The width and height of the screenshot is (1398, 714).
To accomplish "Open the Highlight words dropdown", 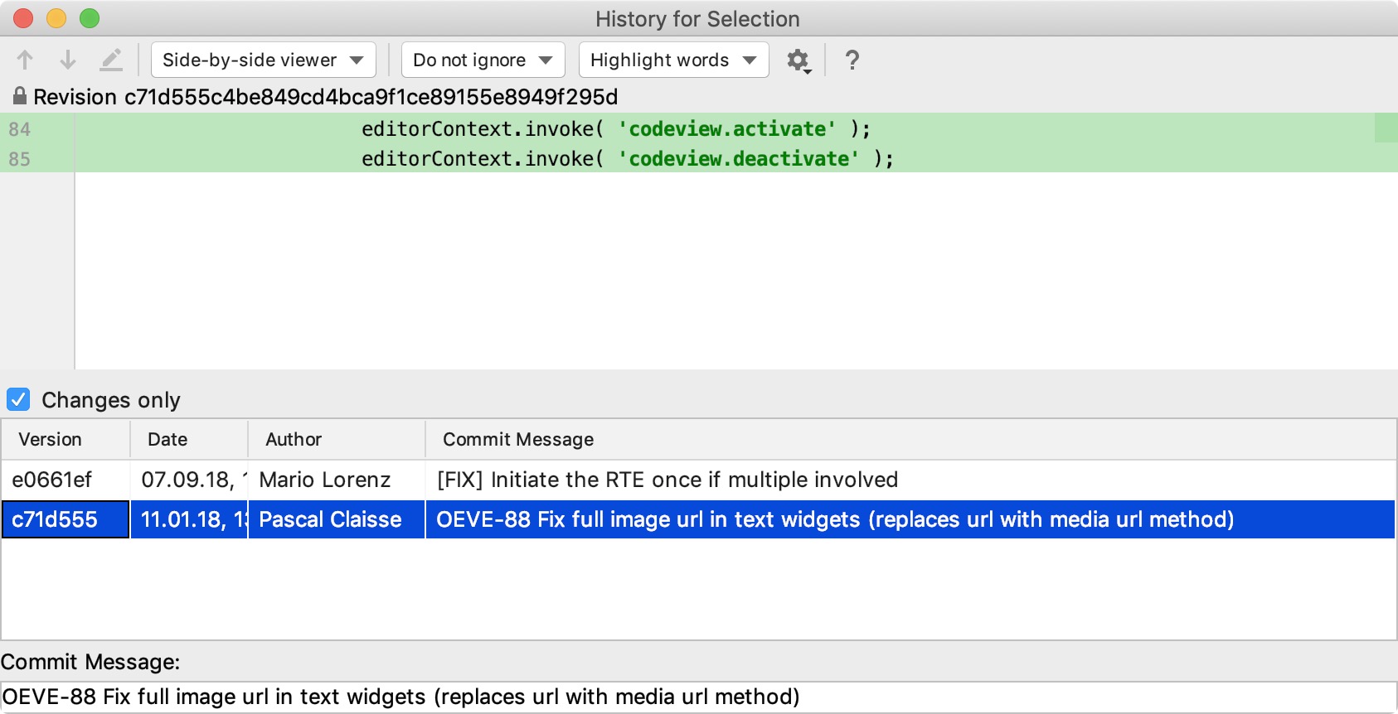I will pos(672,60).
